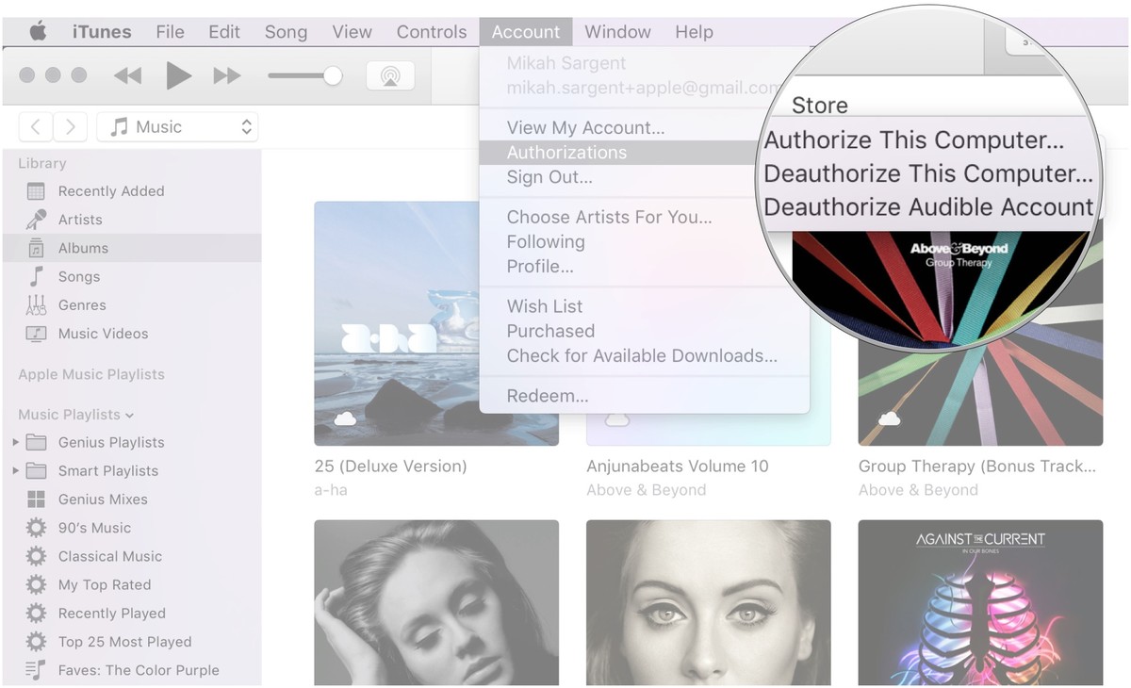This screenshot has width=1131, height=688.
Task: Close the open Account menu
Action: (526, 32)
